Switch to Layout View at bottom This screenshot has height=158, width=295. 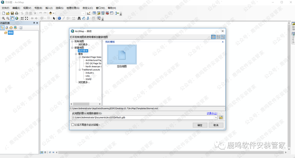point(45,152)
